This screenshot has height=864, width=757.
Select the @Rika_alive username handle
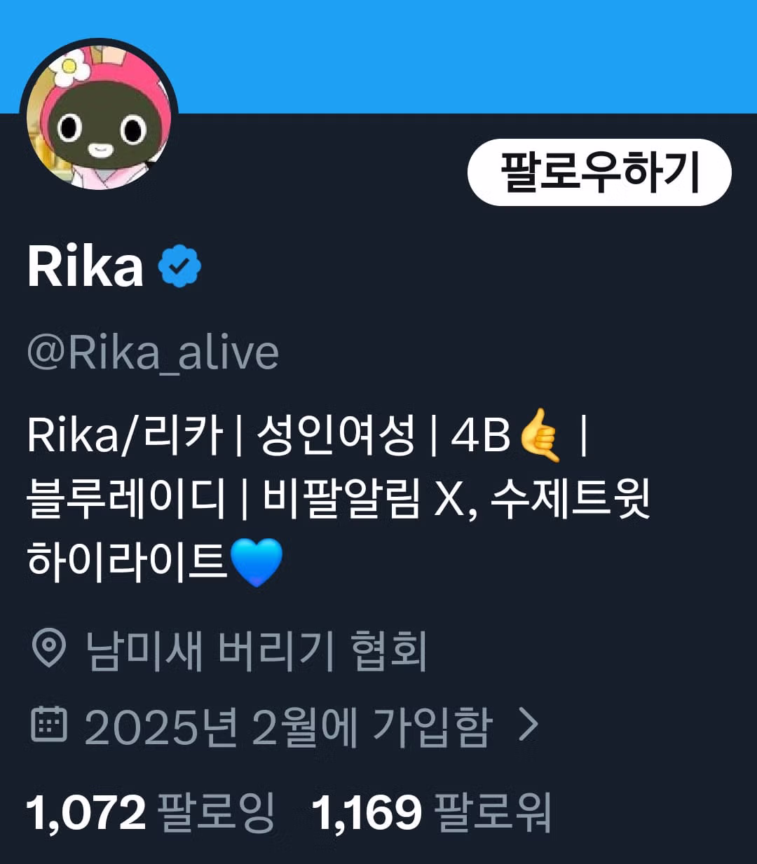(x=153, y=352)
